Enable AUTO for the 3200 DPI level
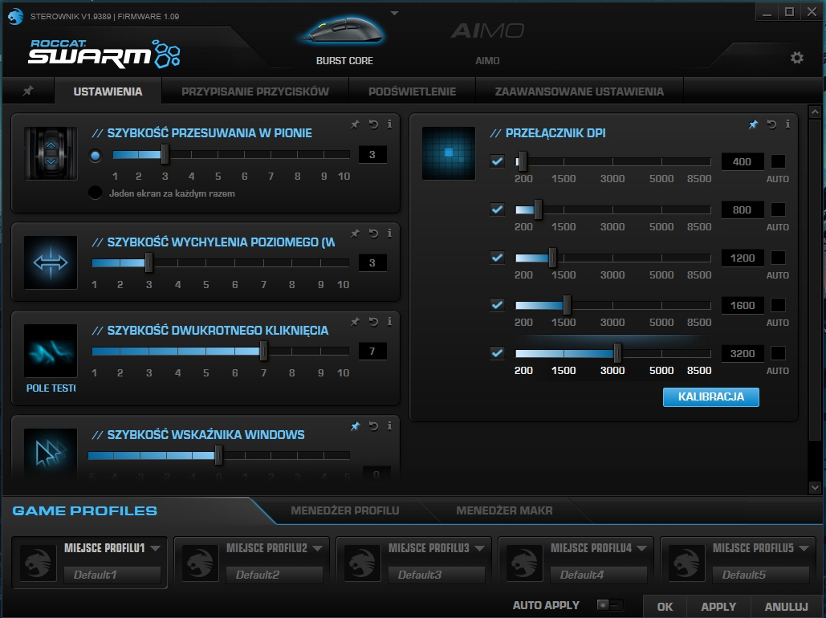 778,352
